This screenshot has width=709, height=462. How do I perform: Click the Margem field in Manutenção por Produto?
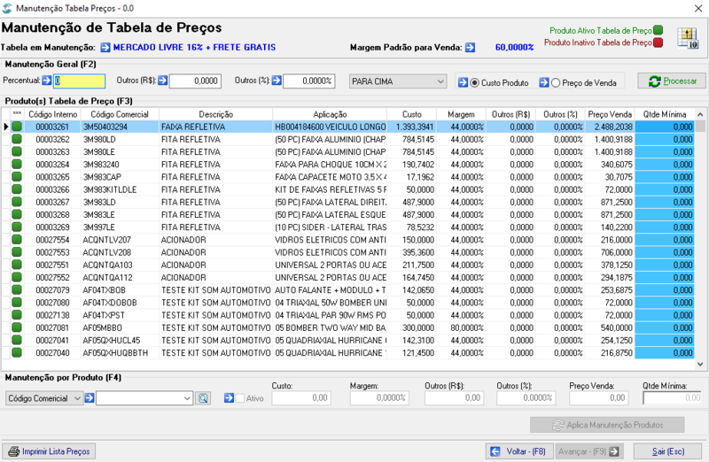pyautogui.click(x=379, y=398)
